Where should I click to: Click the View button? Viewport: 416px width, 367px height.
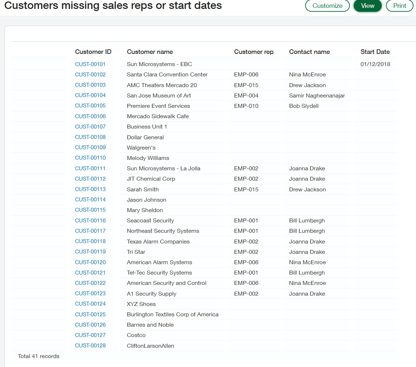(367, 6)
